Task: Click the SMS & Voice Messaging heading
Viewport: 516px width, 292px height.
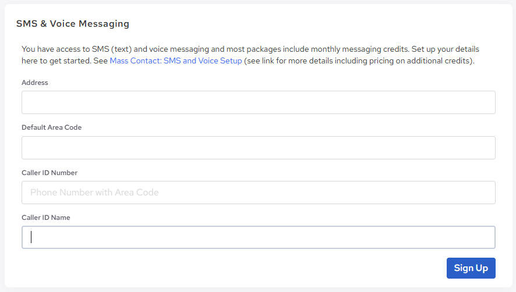Action: 73,24
